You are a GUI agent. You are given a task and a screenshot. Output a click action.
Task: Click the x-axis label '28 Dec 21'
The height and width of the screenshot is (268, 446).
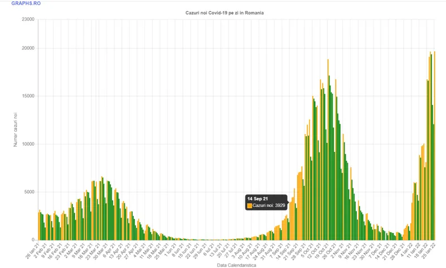(399, 251)
